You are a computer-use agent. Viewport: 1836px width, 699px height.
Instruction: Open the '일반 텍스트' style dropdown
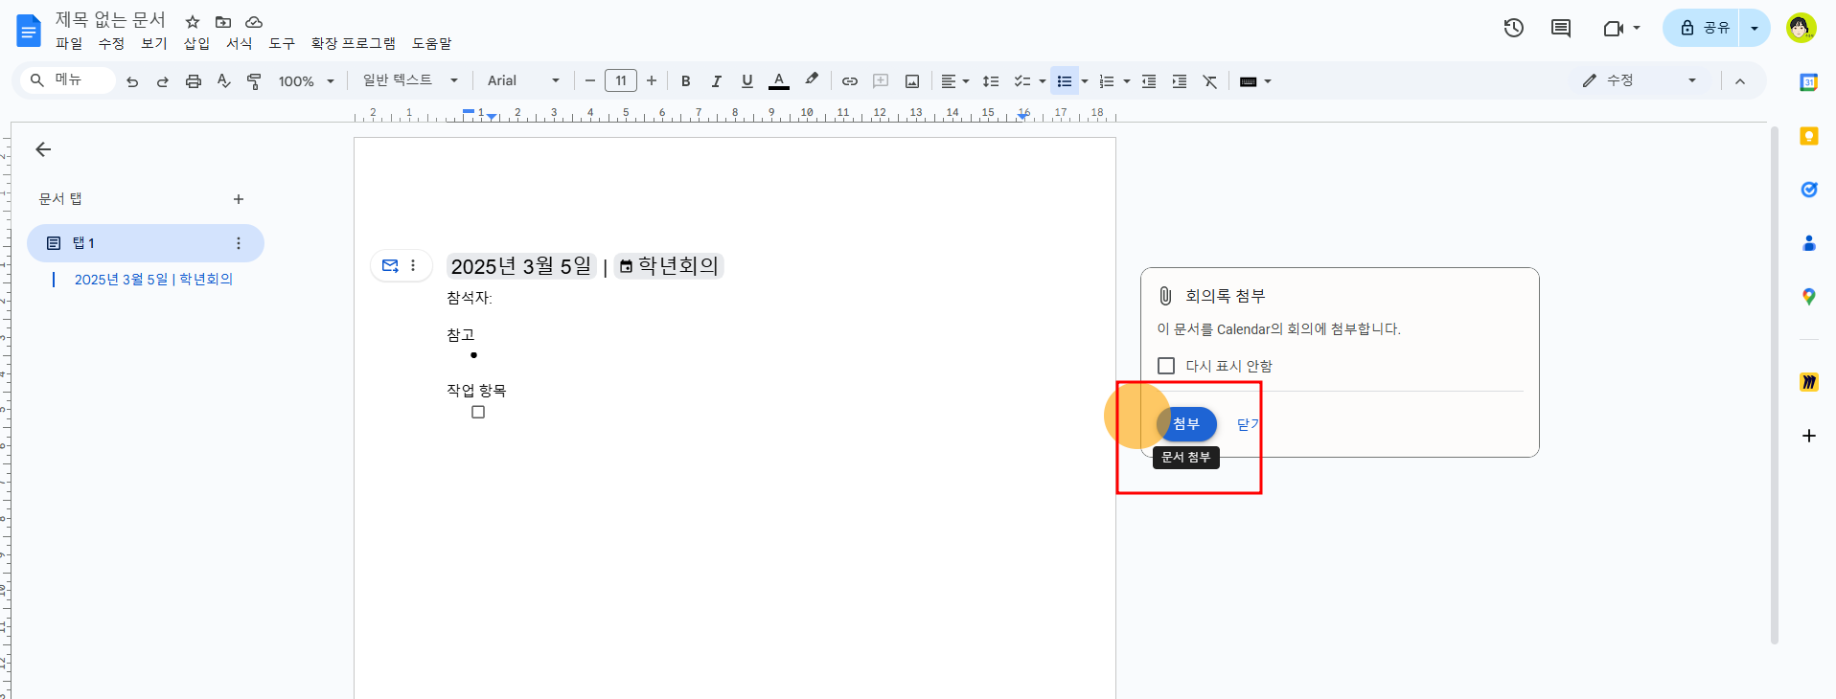tap(410, 81)
